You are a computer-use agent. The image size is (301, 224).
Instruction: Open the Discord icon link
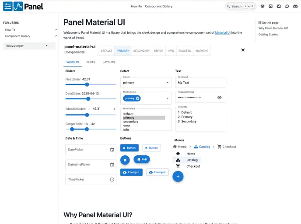pos(295,6)
